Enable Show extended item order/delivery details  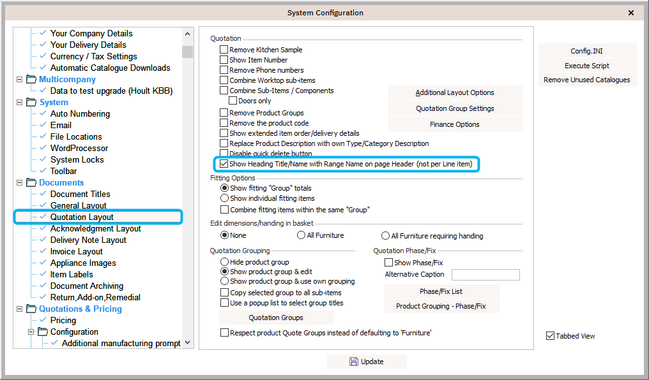point(224,133)
